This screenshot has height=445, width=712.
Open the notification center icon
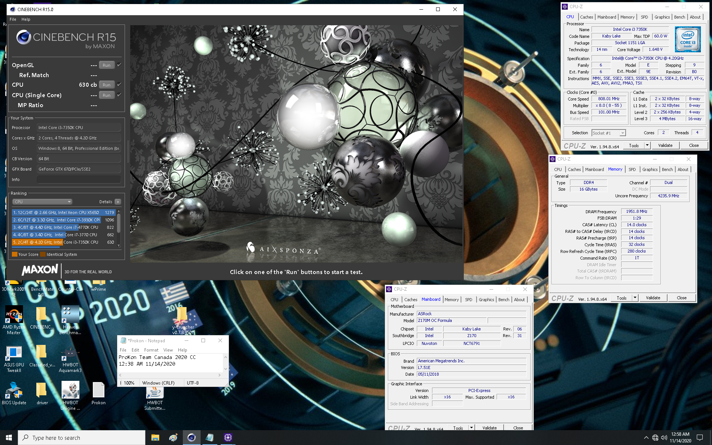[700, 438]
